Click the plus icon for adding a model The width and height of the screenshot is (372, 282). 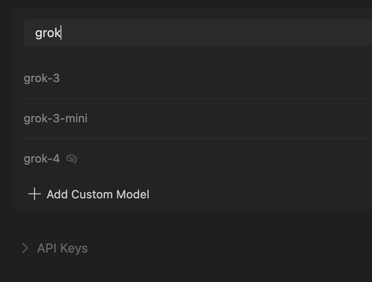pyautogui.click(x=35, y=194)
